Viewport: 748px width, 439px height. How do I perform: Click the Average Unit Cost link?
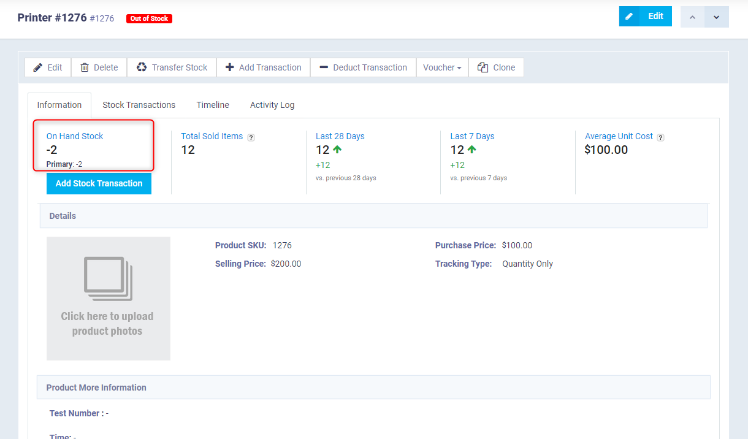(619, 136)
